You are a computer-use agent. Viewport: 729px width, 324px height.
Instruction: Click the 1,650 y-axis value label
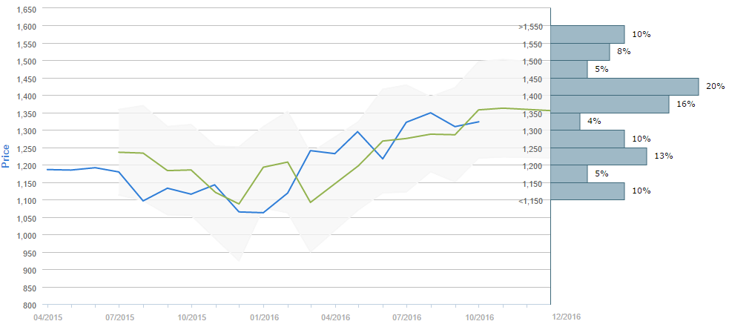pyautogui.click(x=25, y=9)
